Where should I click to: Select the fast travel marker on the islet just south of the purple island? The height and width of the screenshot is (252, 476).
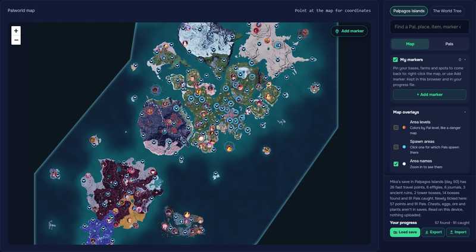click(x=181, y=158)
